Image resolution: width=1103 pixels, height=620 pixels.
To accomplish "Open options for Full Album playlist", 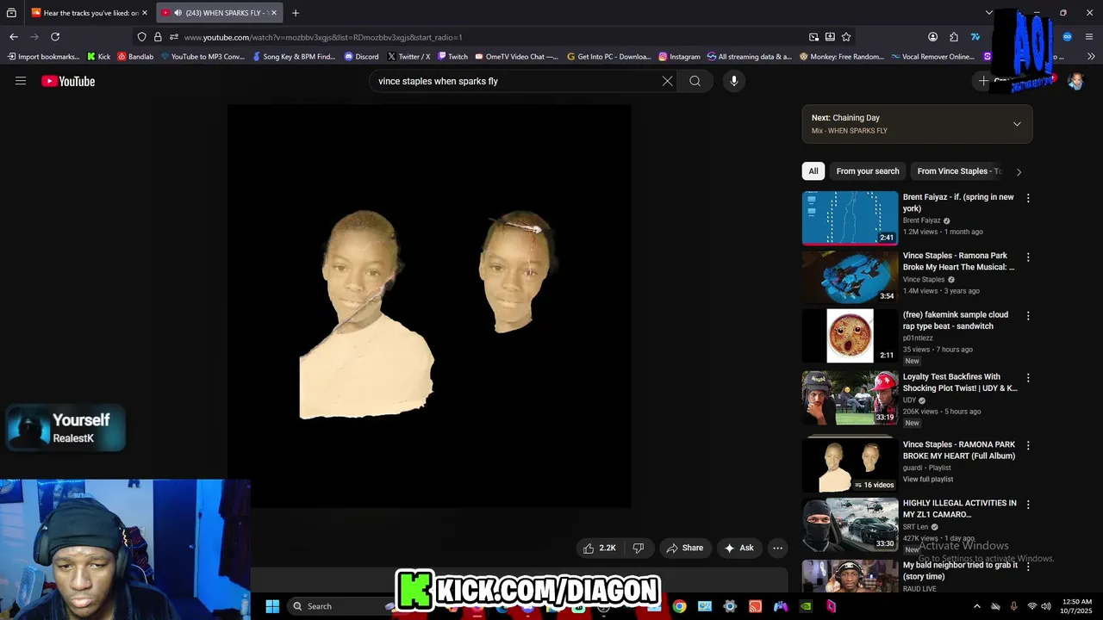I will pyautogui.click(x=1027, y=445).
